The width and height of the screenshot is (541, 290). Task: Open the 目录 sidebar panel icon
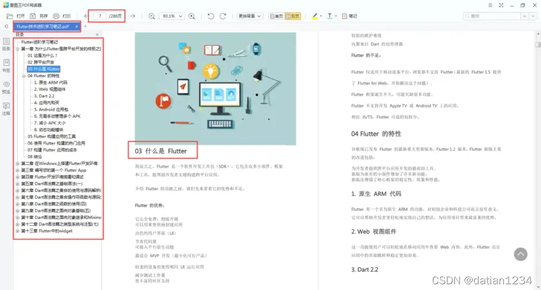point(6,45)
